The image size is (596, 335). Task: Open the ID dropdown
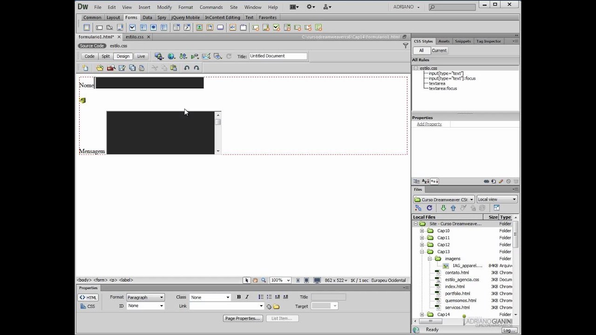[x=145, y=306]
